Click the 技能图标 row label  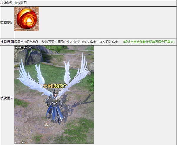pyautogui.click(x=6, y=22)
